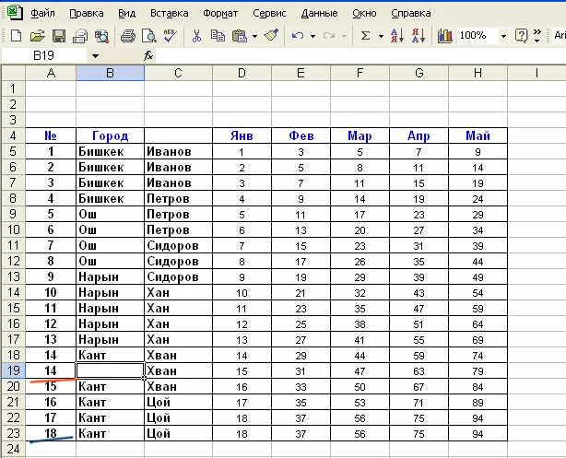Click the № header cell
Viewport: 566px width, 458px height.
click(x=51, y=135)
